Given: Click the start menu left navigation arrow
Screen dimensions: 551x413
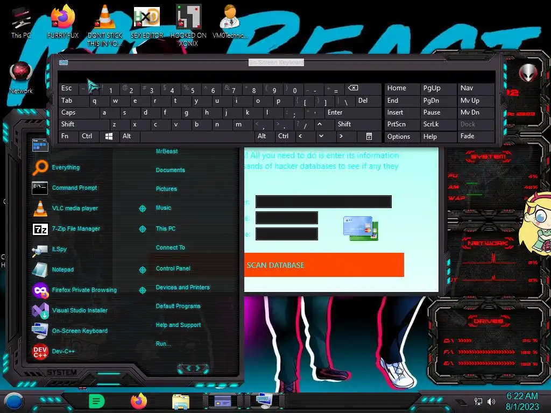Looking at the screenshot, I should pos(188,368).
